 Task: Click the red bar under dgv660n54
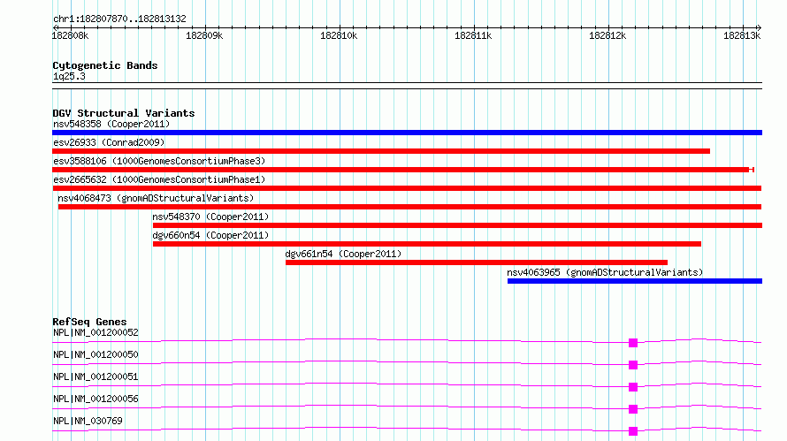tap(426, 244)
